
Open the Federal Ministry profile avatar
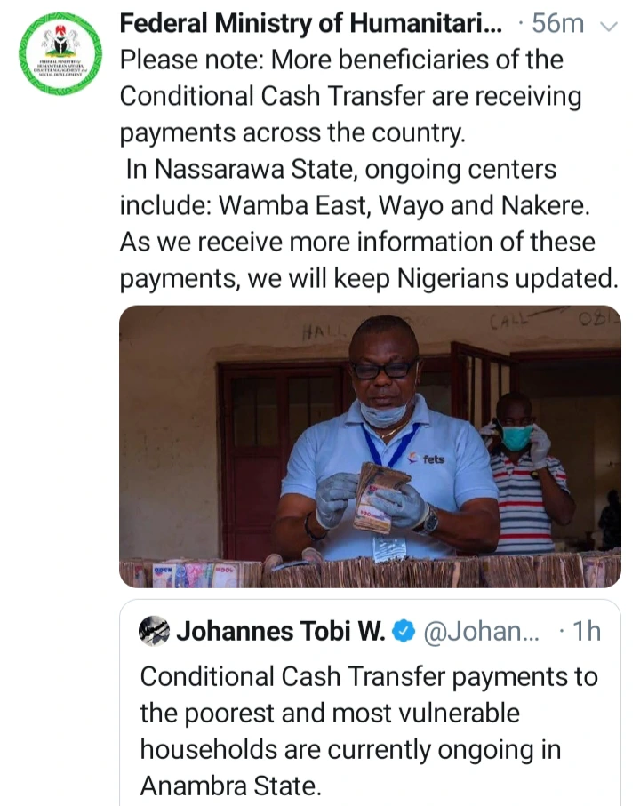(x=60, y=53)
